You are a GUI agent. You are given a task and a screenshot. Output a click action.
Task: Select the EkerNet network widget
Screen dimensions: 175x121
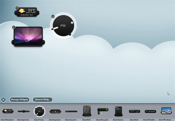coord(134,111)
